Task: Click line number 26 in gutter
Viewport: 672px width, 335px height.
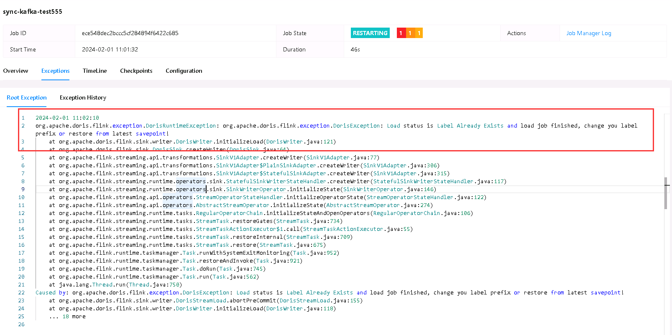Action: click(x=21, y=325)
